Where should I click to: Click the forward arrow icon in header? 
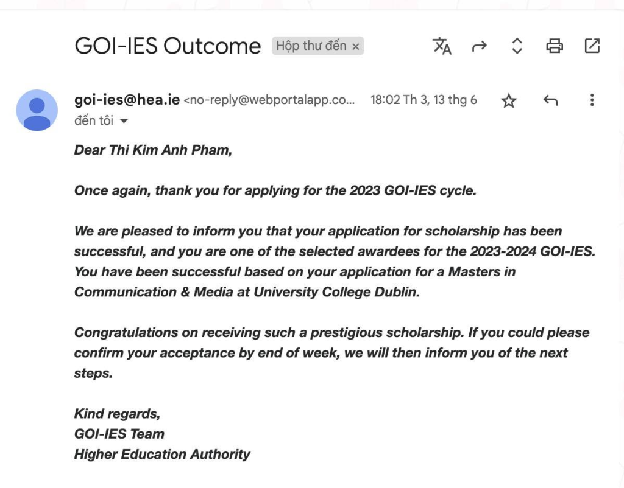click(479, 46)
